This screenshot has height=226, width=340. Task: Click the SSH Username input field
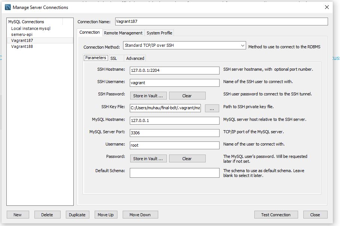pos(175,83)
